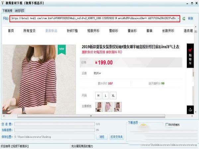Viewport: 199px width, 149px height.
Task: Click the 浏览 browse button
Action: [x=102, y=137]
